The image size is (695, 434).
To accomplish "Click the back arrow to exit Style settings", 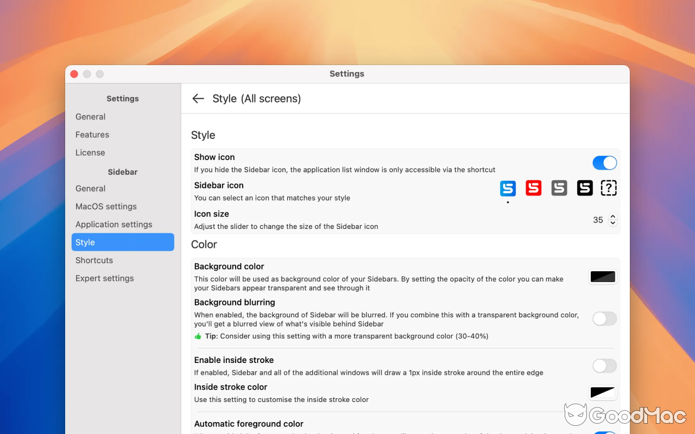I will (x=198, y=98).
